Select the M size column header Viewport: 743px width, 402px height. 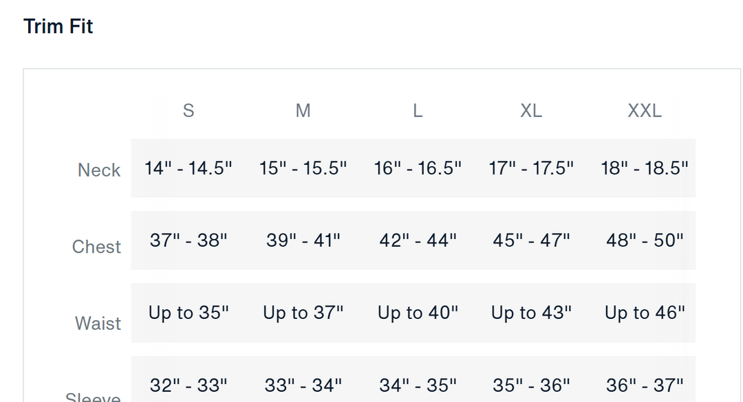(x=303, y=111)
